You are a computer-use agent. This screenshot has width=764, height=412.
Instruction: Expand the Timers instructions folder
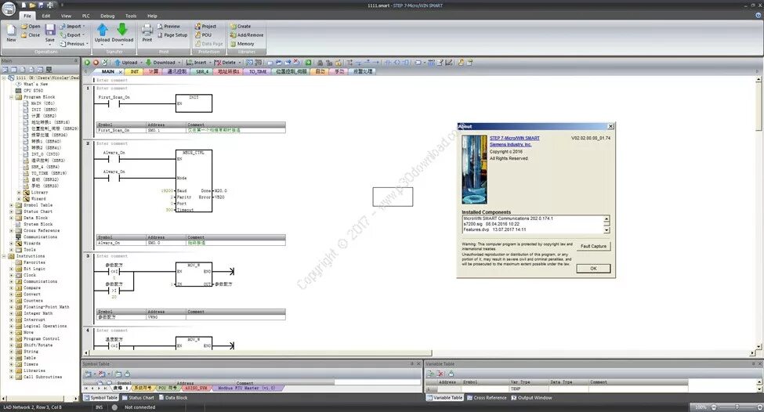coord(11,364)
